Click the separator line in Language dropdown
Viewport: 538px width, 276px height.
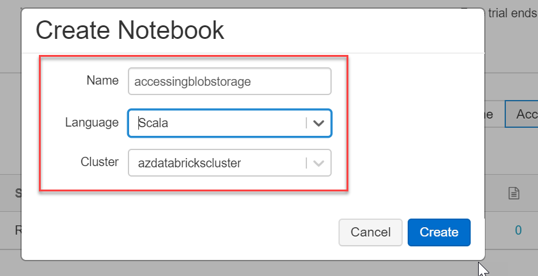click(x=306, y=123)
